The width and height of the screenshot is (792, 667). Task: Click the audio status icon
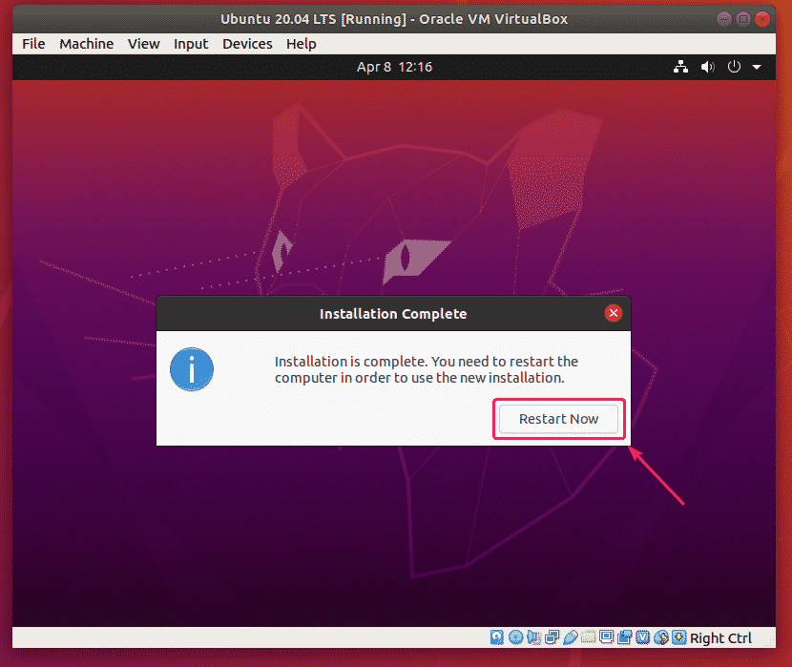pos(533,637)
